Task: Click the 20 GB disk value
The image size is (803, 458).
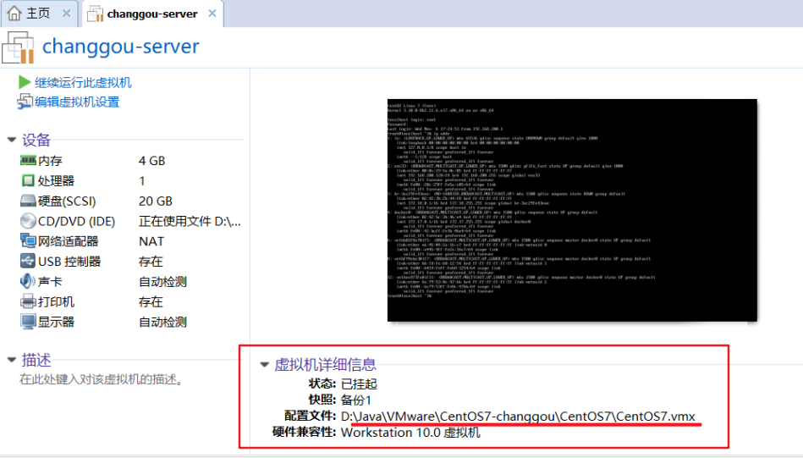Action: pyautogui.click(x=155, y=201)
